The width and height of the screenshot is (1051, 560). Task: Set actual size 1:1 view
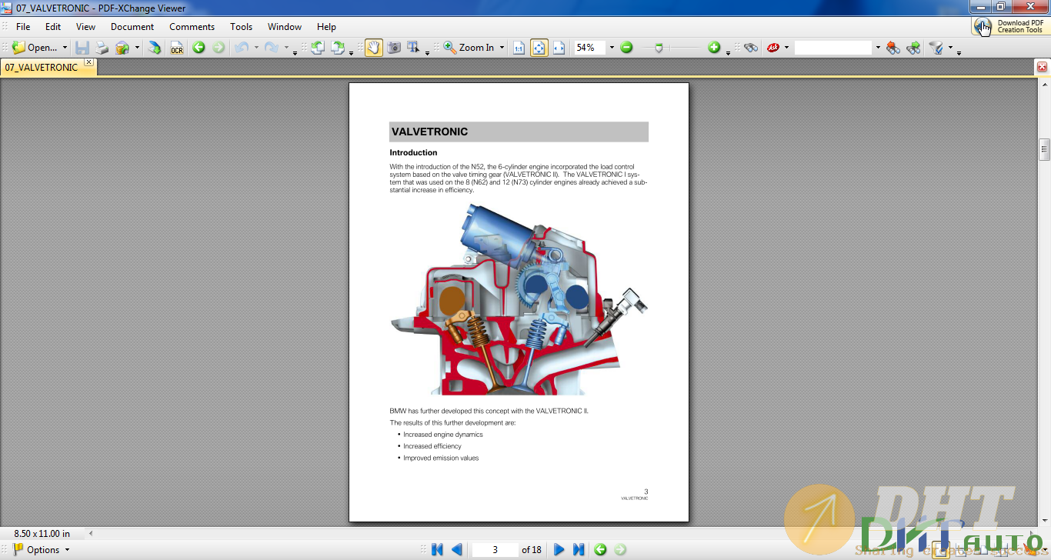tap(519, 48)
